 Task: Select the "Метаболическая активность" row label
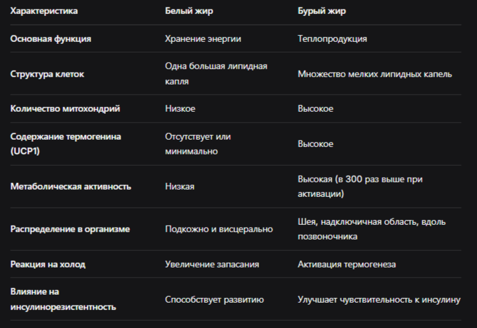71,186
